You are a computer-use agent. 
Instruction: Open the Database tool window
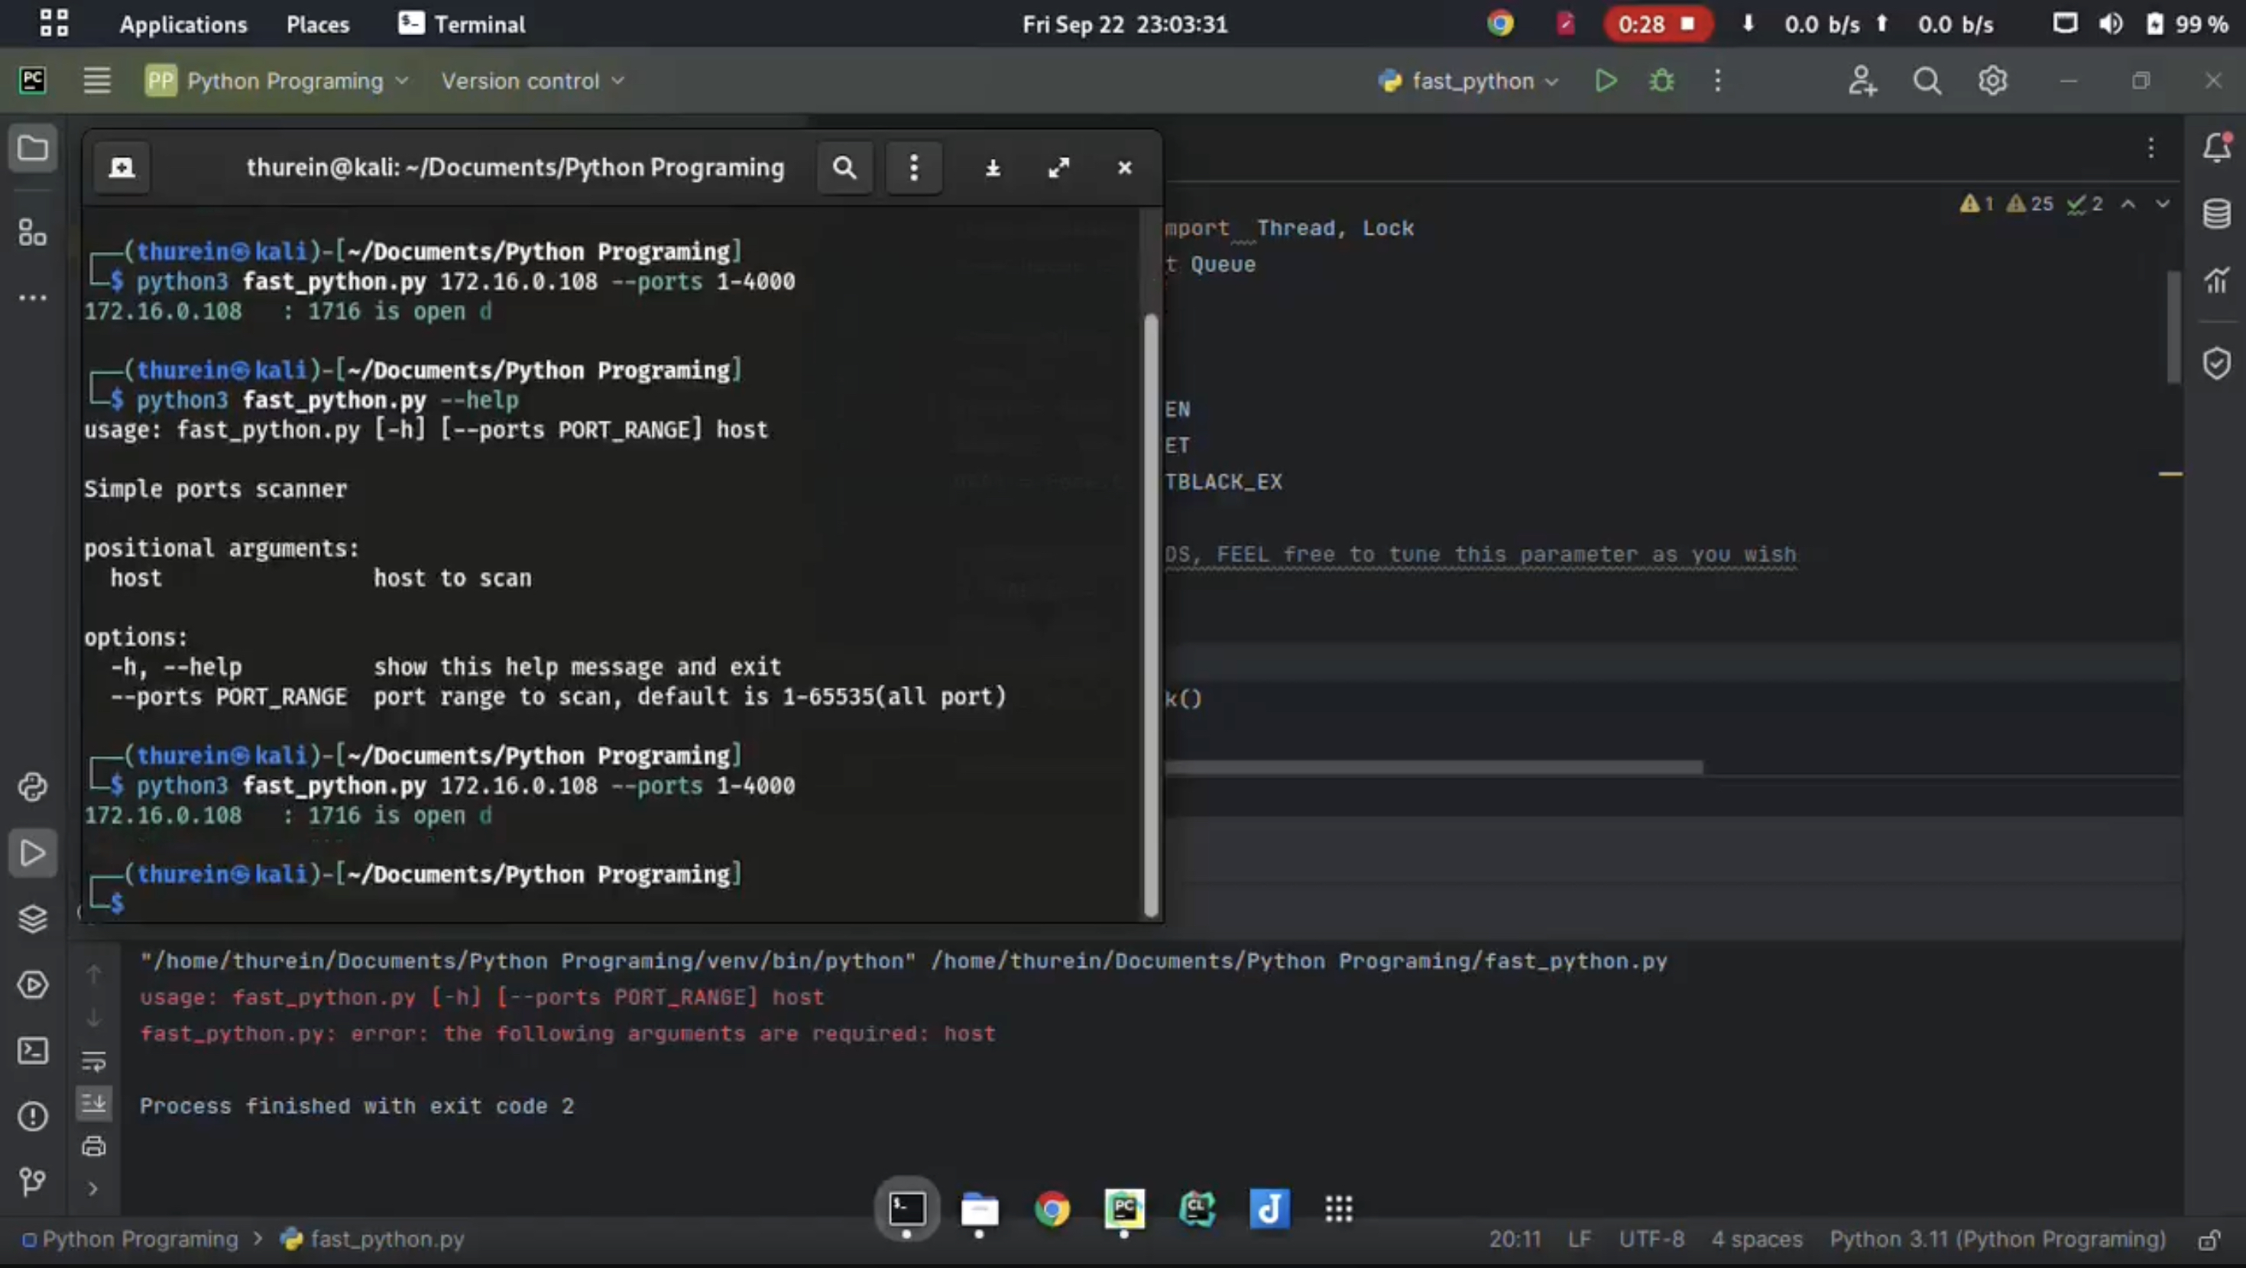point(2217,214)
